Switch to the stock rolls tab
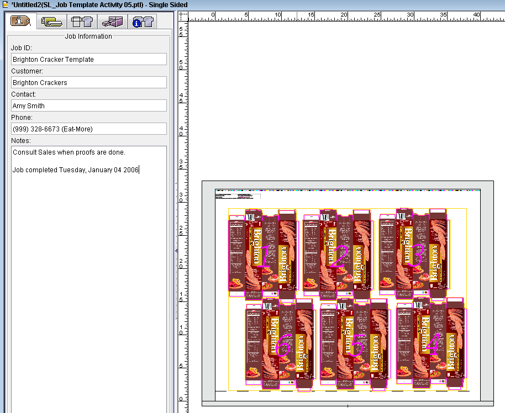 (51, 22)
